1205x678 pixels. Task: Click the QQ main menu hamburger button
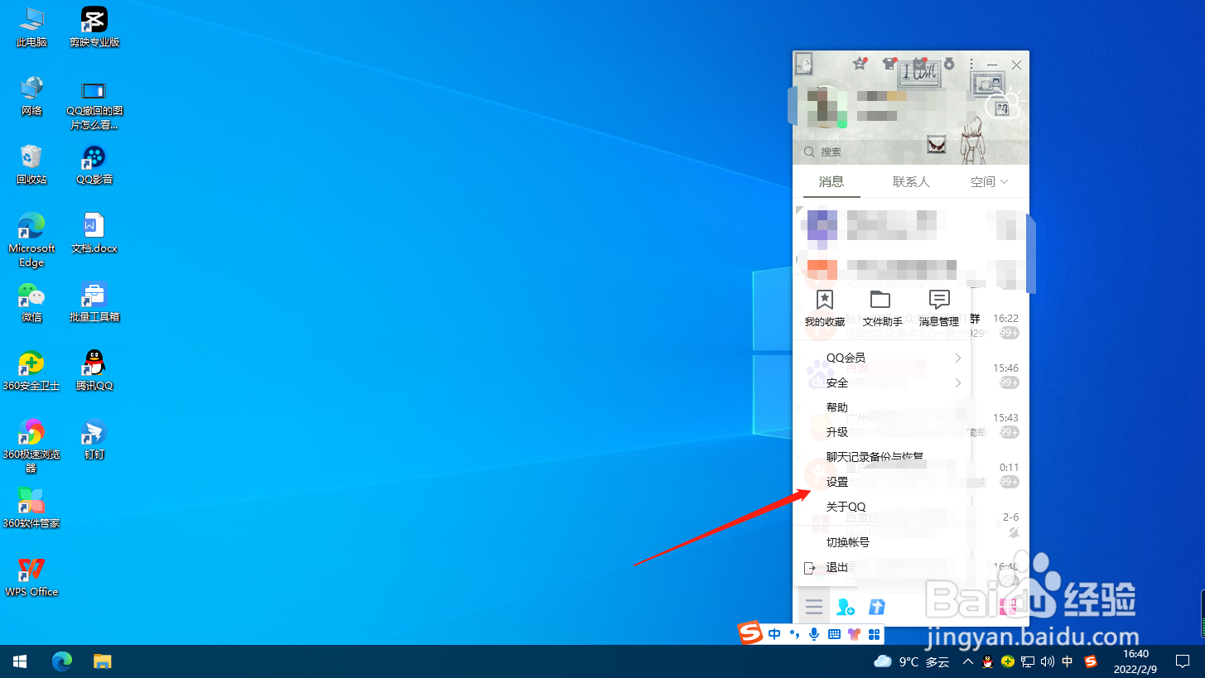(814, 608)
